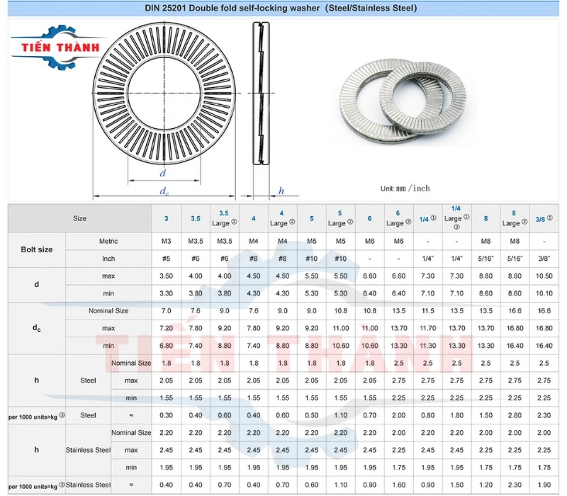This screenshot has width=567, height=496.
Task: Select the '1.80' steel weight value
Action: [x=456, y=415]
